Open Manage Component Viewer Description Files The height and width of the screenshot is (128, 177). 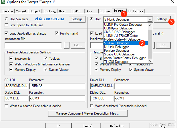click(x=88, y=113)
